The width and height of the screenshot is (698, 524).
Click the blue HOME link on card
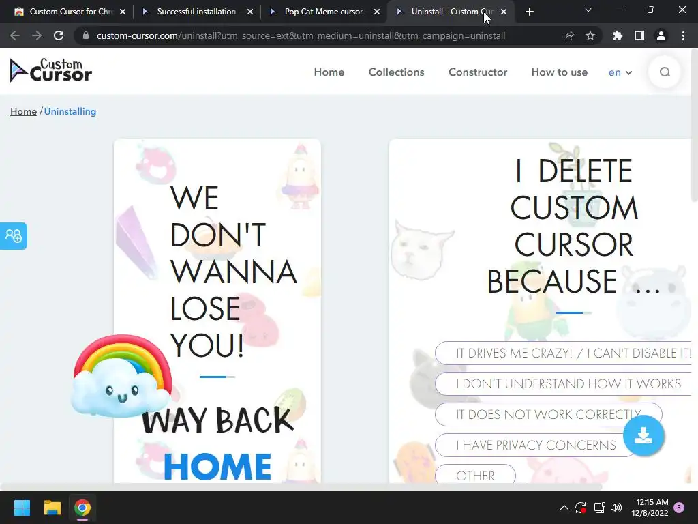pos(217,467)
